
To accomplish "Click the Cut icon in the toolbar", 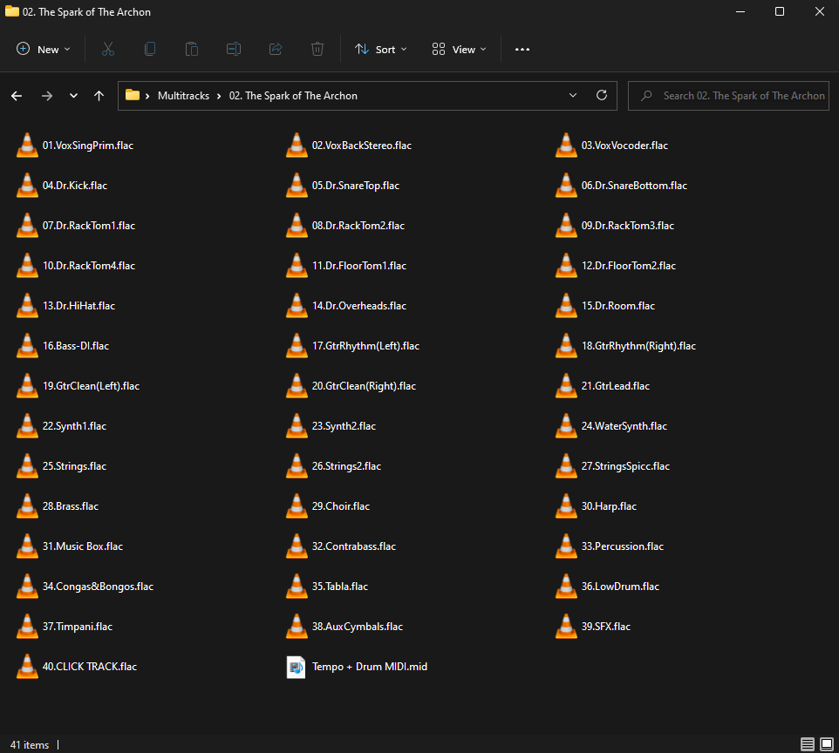I will [107, 49].
